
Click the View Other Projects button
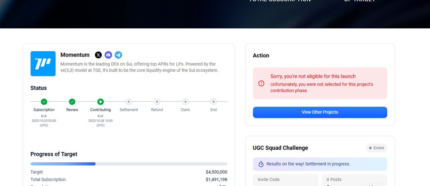[320, 112]
